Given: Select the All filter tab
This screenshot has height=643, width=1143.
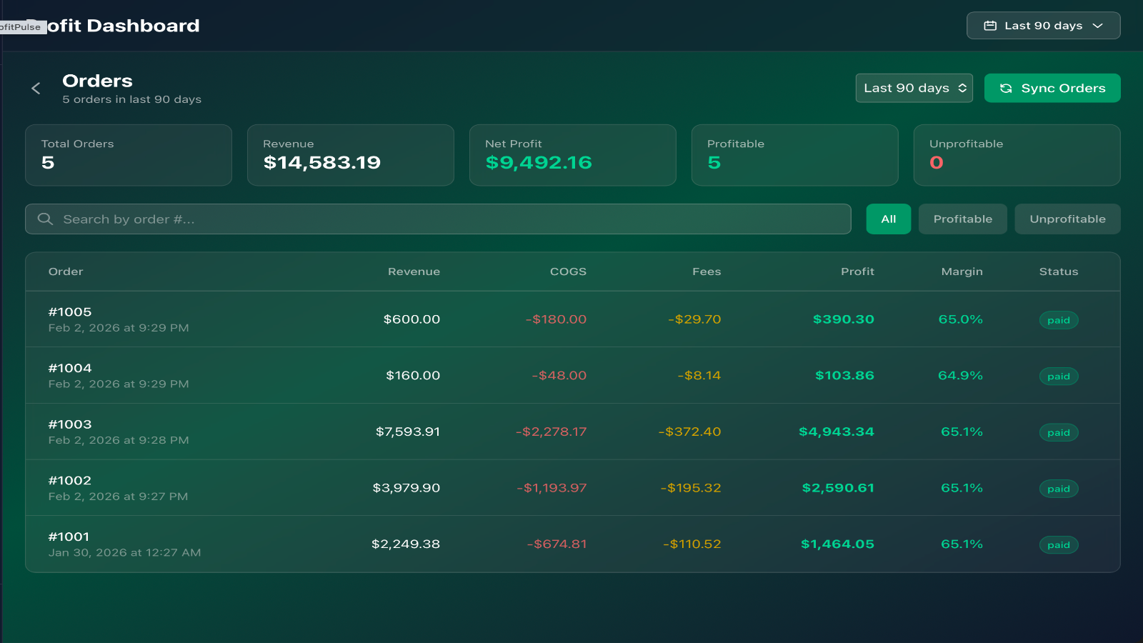Looking at the screenshot, I should coord(888,219).
